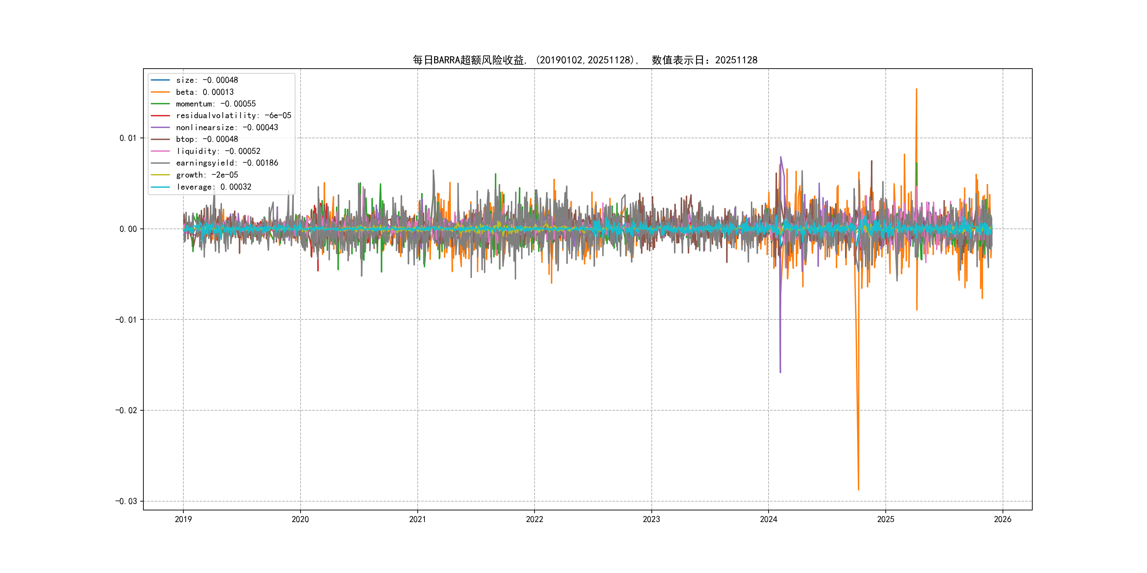The width and height of the screenshot is (1147, 573).
Task: Click the bottom of the deepest orange spike
Action: coord(858,489)
